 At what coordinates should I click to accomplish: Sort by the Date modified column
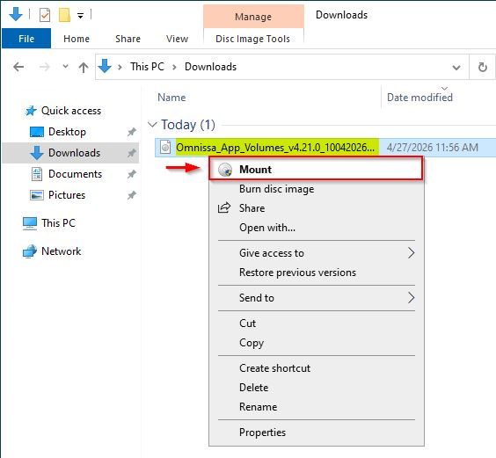tap(419, 97)
